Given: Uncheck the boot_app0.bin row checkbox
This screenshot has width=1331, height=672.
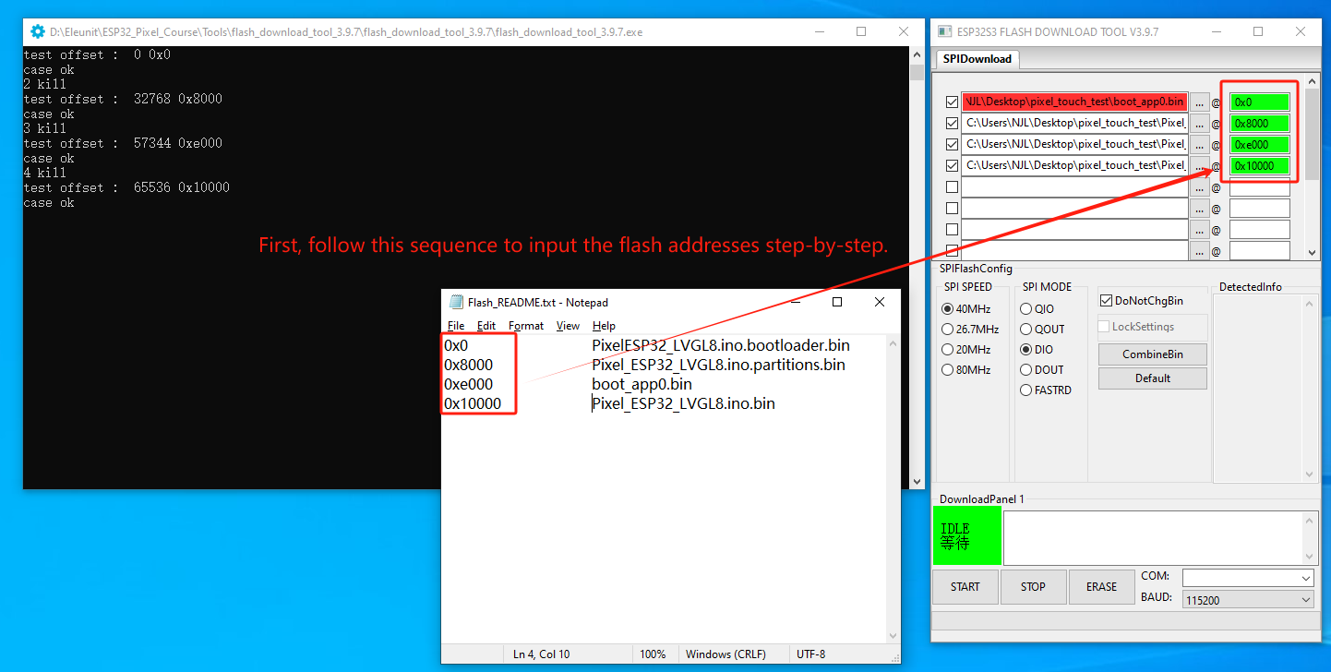Looking at the screenshot, I should 952,102.
